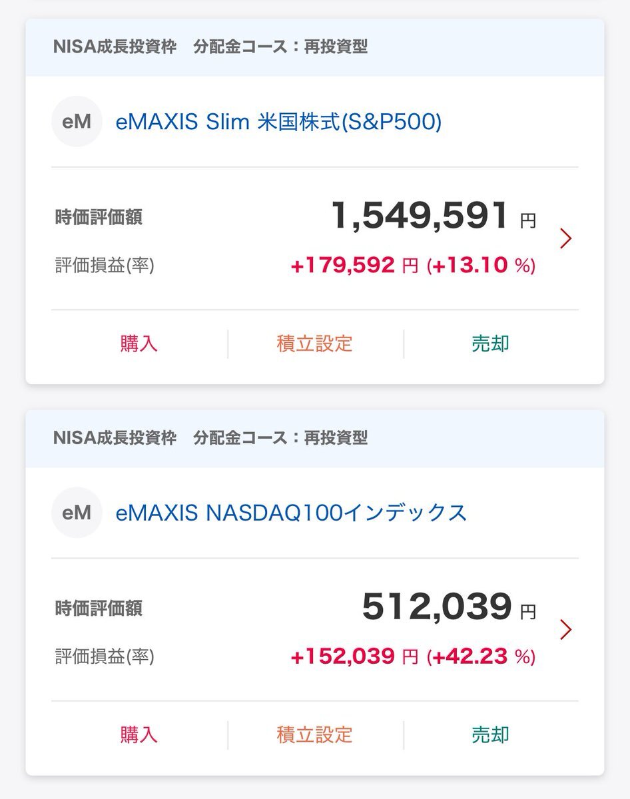Tap the eM icon beside the NASDAQ100 fund
This screenshot has height=799, width=630.
point(77,513)
